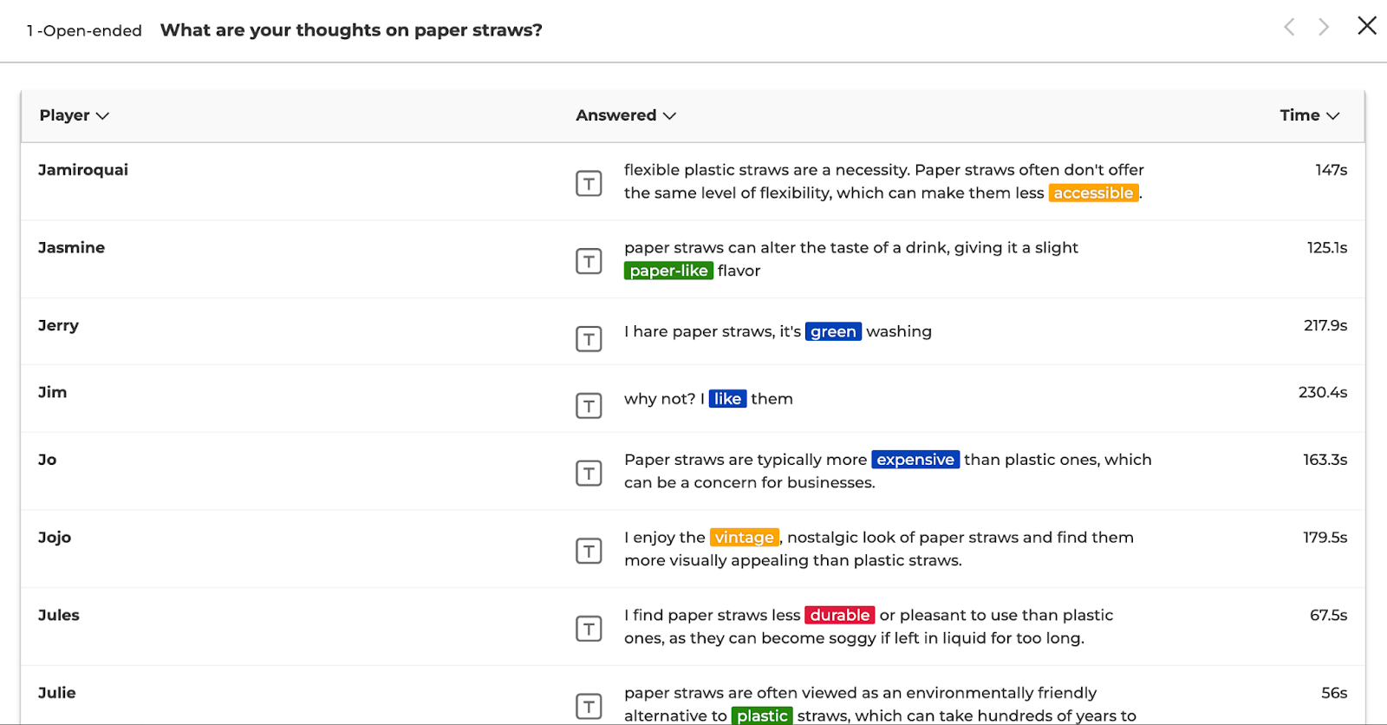The height and width of the screenshot is (725, 1387).
Task: Go to the next question arrow
Action: (x=1324, y=27)
